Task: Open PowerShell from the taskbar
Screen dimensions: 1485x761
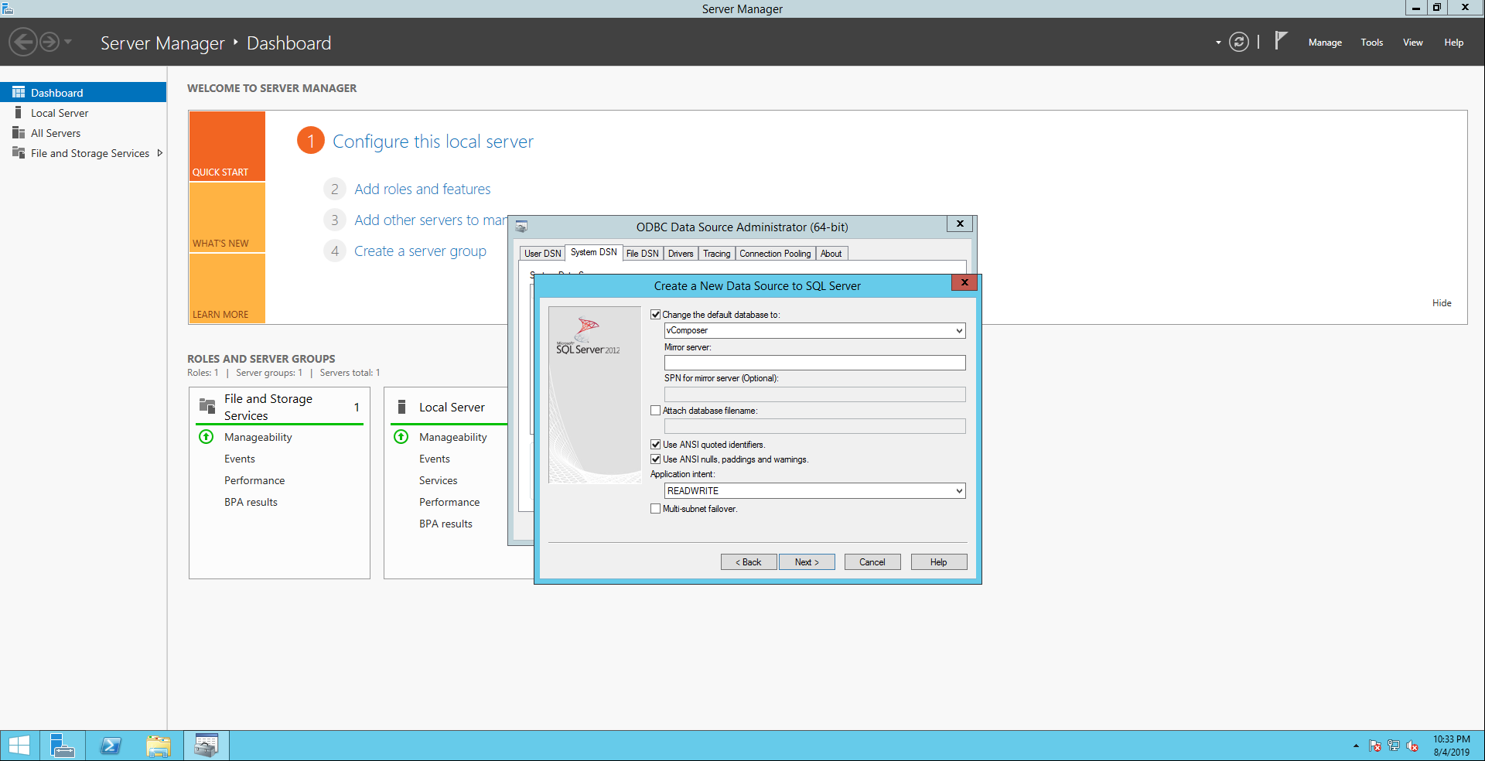Action: point(111,746)
